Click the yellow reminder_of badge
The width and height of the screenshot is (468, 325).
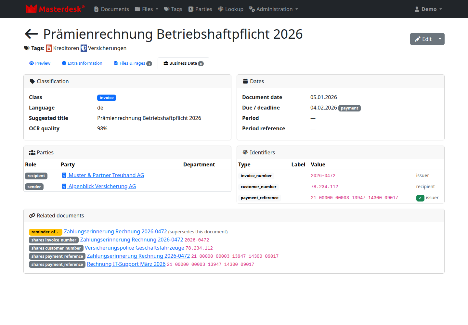(x=45, y=232)
